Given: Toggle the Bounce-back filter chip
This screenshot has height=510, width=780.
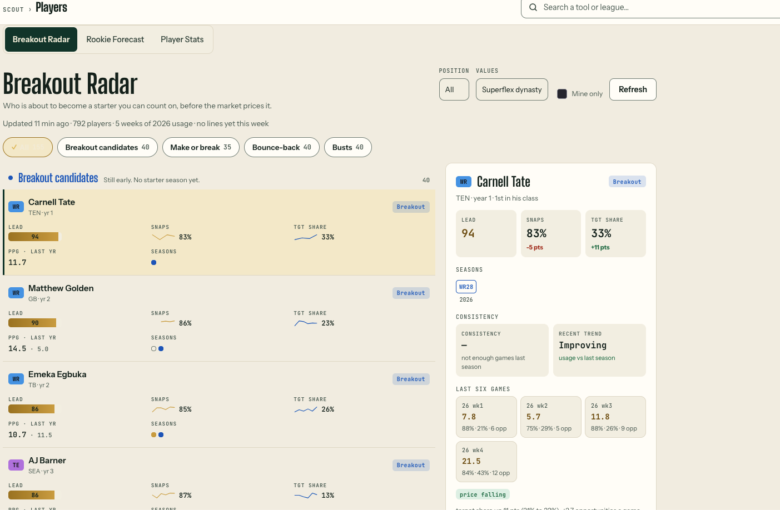Looking at the screenshot, I should (282, 147).
